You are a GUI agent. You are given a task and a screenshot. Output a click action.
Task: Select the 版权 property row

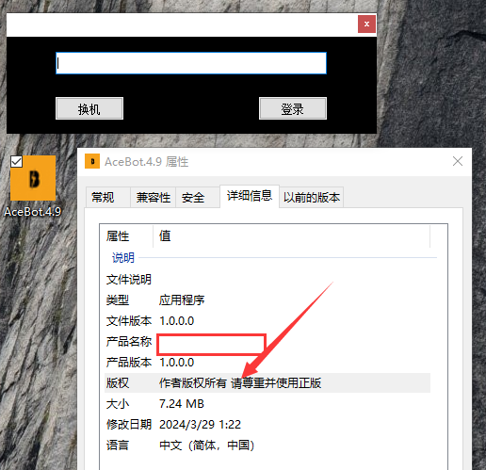click(x=267, y=383)
